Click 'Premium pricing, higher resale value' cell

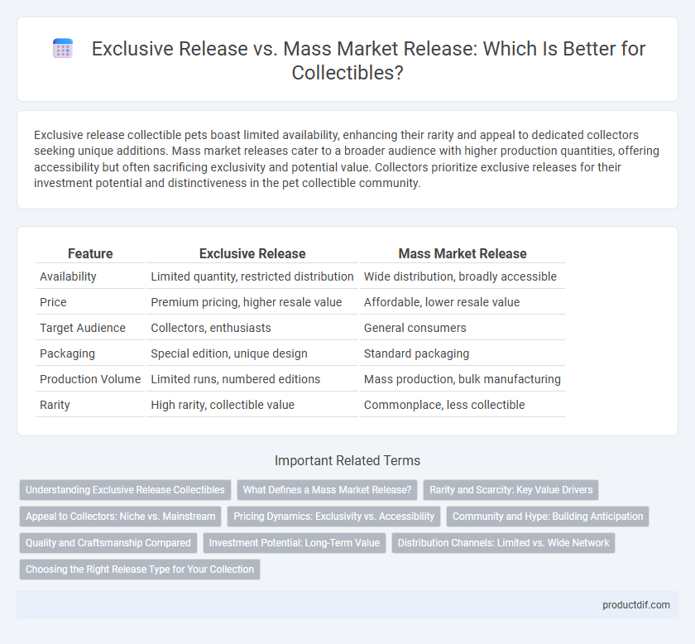tap(252, 302)
